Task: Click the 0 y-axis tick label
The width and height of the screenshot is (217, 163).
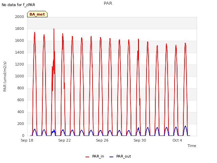Action: pyautogui.click(x=23, y=136)
